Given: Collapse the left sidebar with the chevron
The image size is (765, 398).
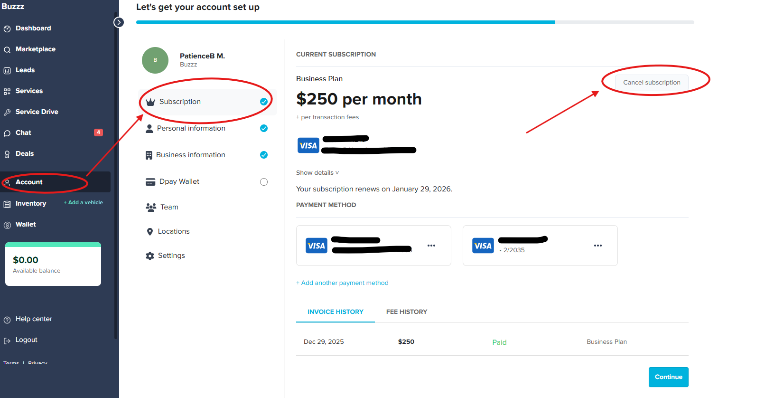Looking at the screenshot, I should tap(118, 22).
